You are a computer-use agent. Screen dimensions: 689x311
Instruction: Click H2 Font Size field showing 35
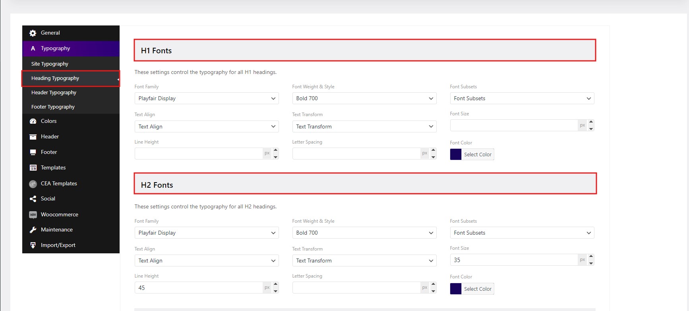tap(514, 260)
